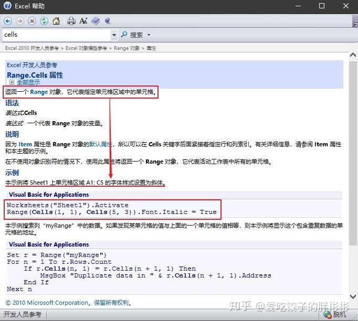Click the Back arrow toolbar icon
The image size is (358, 321).
[8, 21]
